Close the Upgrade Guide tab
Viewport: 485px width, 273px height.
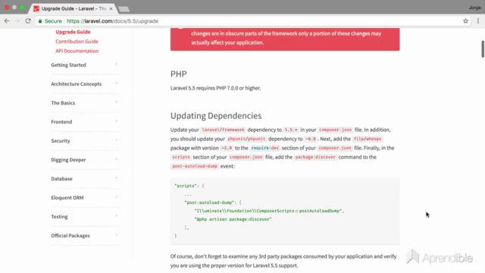click(x=111, y=8)
